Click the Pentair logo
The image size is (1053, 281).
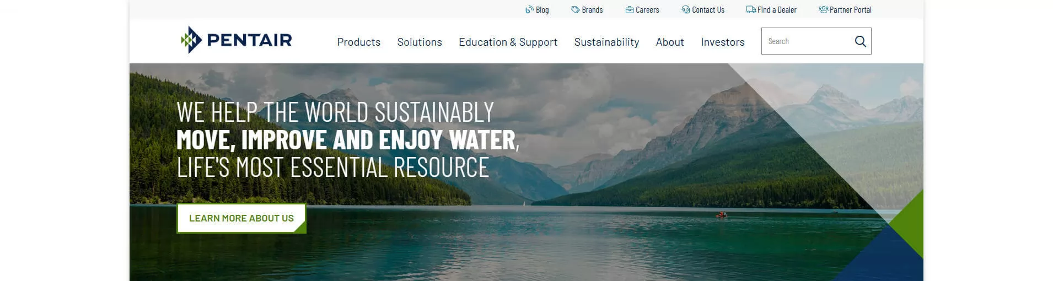tap(237, 40)
